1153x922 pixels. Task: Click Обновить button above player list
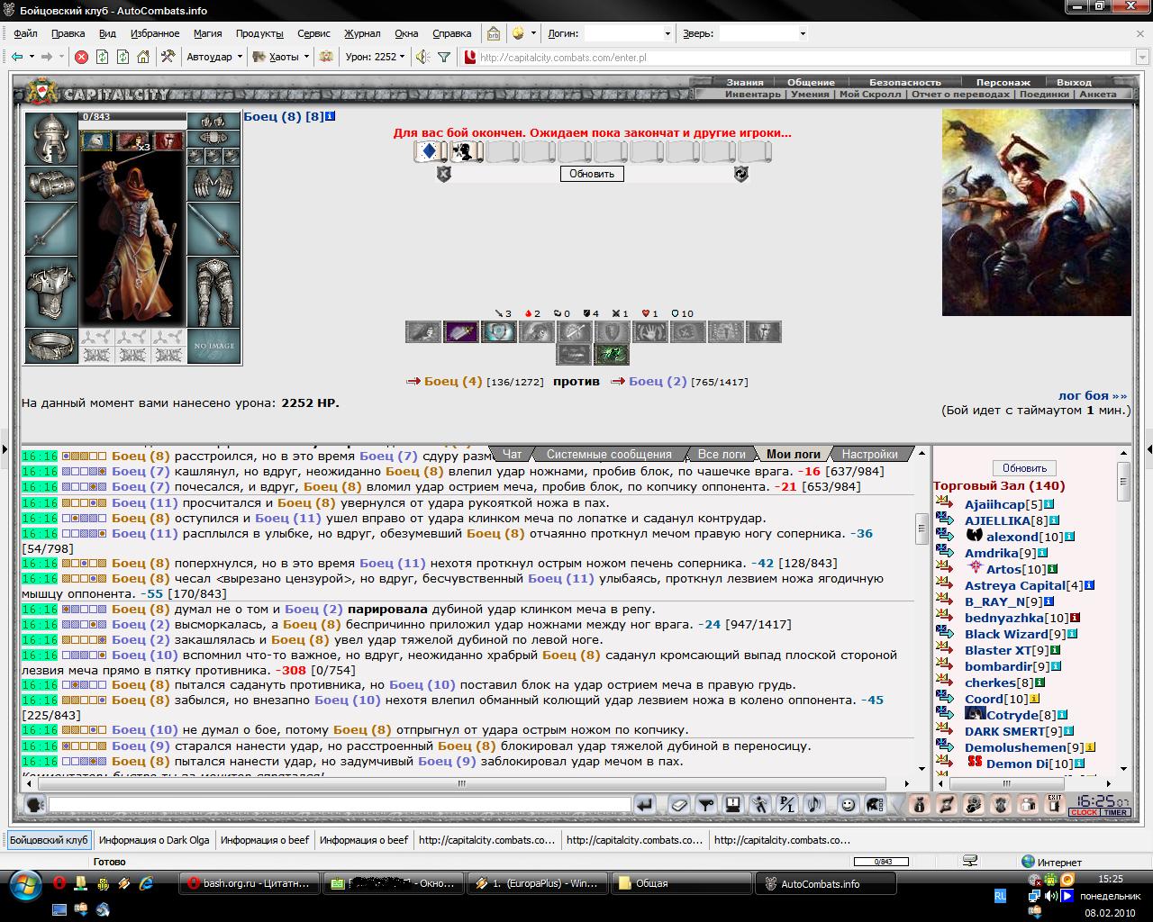click(1024, 468)
